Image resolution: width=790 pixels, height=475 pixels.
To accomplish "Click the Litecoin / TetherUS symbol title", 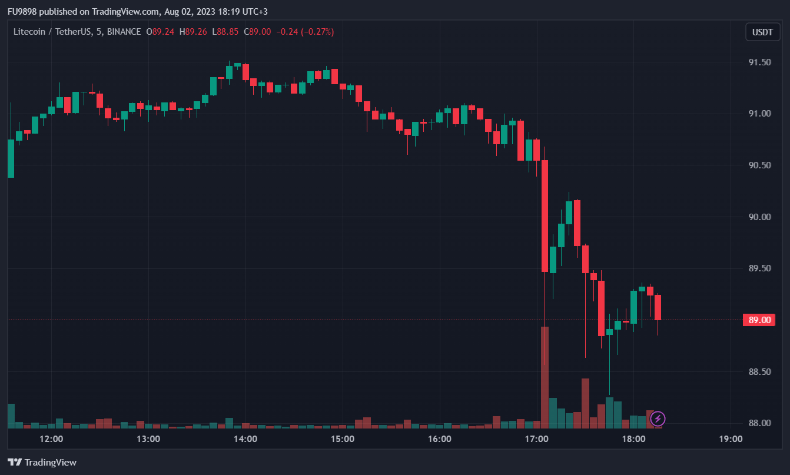I will point(52,32).
